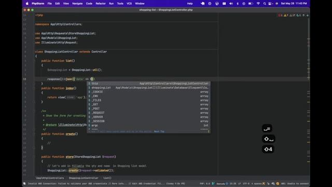Viewport: 332px width, 187px height.
Task: Open the File menu
Action: tap(50, 4)
